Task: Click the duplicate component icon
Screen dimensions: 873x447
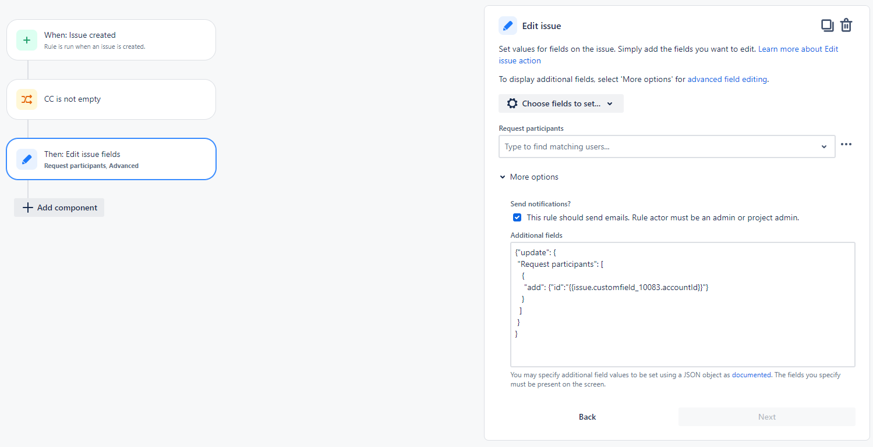Action: (828, 25)
